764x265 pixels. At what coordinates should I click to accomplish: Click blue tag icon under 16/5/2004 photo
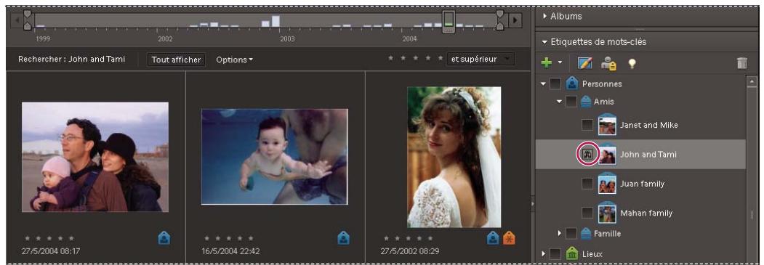point(344,237)
